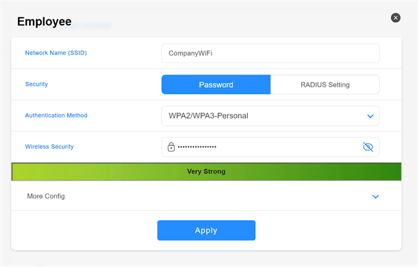
Task: Expand the More Config section
Action: (46, 196)
